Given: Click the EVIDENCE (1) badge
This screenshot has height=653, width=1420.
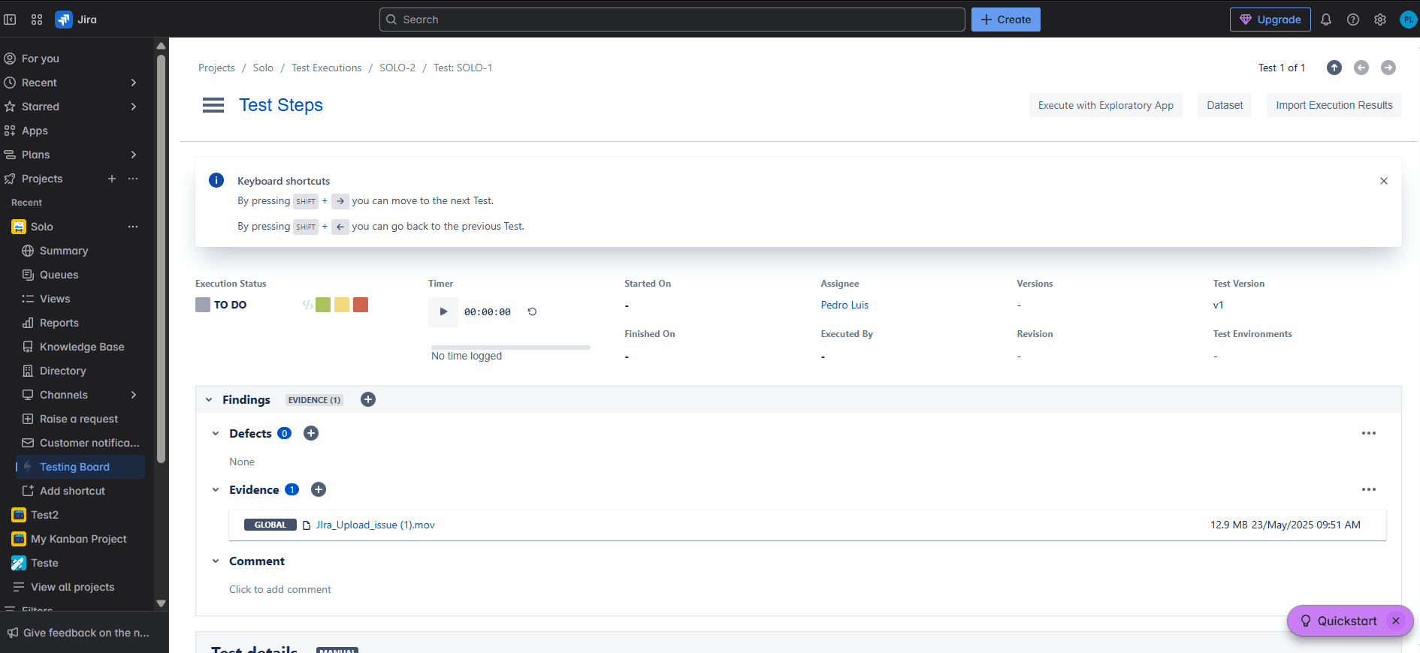Looking at the screenshot, I should pos(315,400).
